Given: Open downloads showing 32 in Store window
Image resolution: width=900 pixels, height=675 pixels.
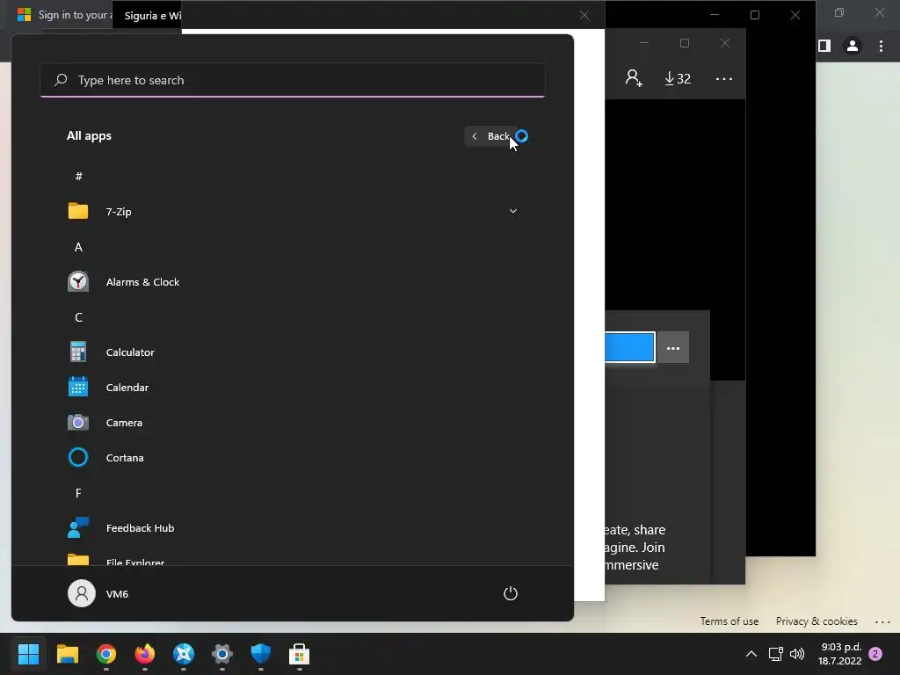Looking at the screenshot, I should coord(678,78).
